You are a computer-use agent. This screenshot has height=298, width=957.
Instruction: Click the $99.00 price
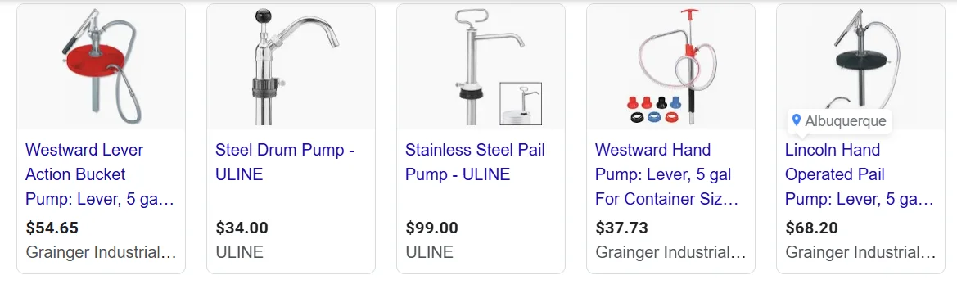[431, 228]
